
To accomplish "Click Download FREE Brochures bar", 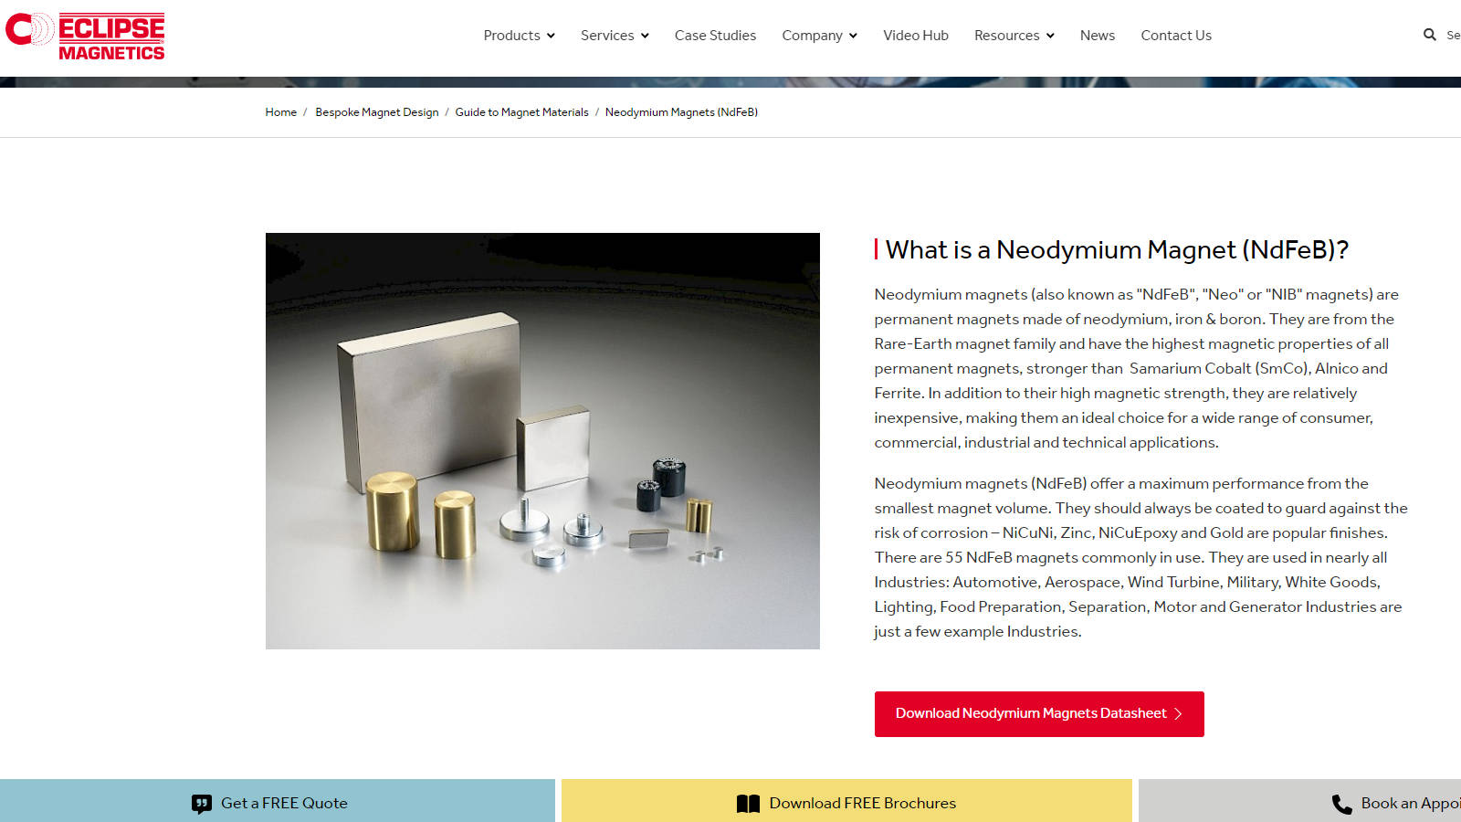I will pos(846,801).
